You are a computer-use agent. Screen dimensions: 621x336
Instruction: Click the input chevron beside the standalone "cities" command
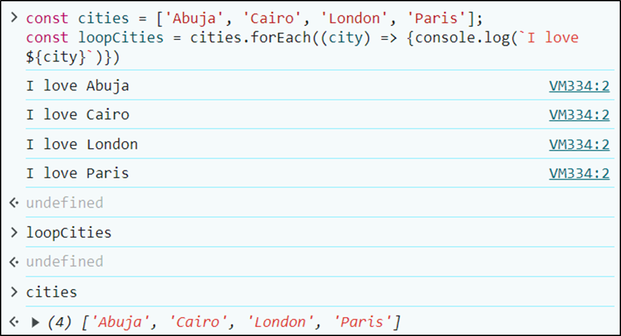point(14,292)
